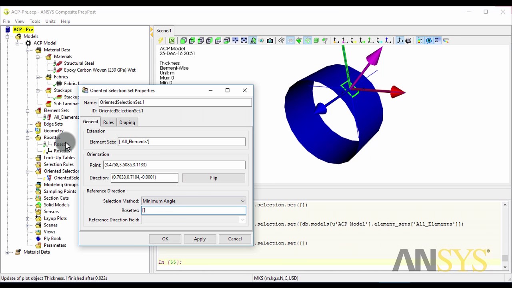Collapse the Element Sets node

[x=28, y=110]
